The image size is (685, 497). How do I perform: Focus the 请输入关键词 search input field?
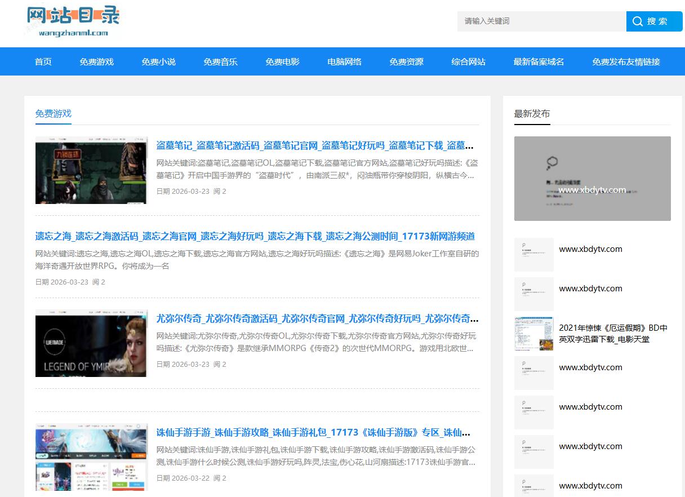541,21
